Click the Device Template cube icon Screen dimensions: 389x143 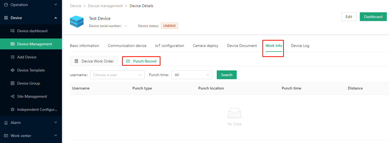pos(13,70)
